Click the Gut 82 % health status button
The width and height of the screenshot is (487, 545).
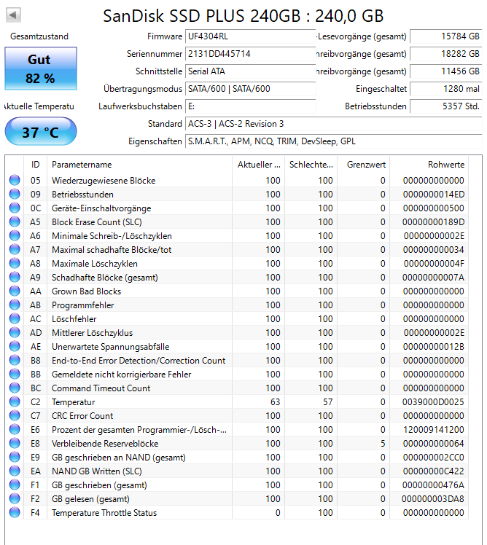tap(41, 68)
